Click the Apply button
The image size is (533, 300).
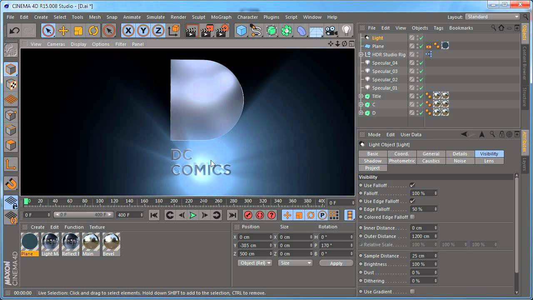click(x=336, y=263)
